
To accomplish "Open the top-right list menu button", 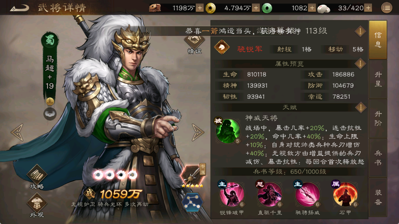I will pos(386,8).
